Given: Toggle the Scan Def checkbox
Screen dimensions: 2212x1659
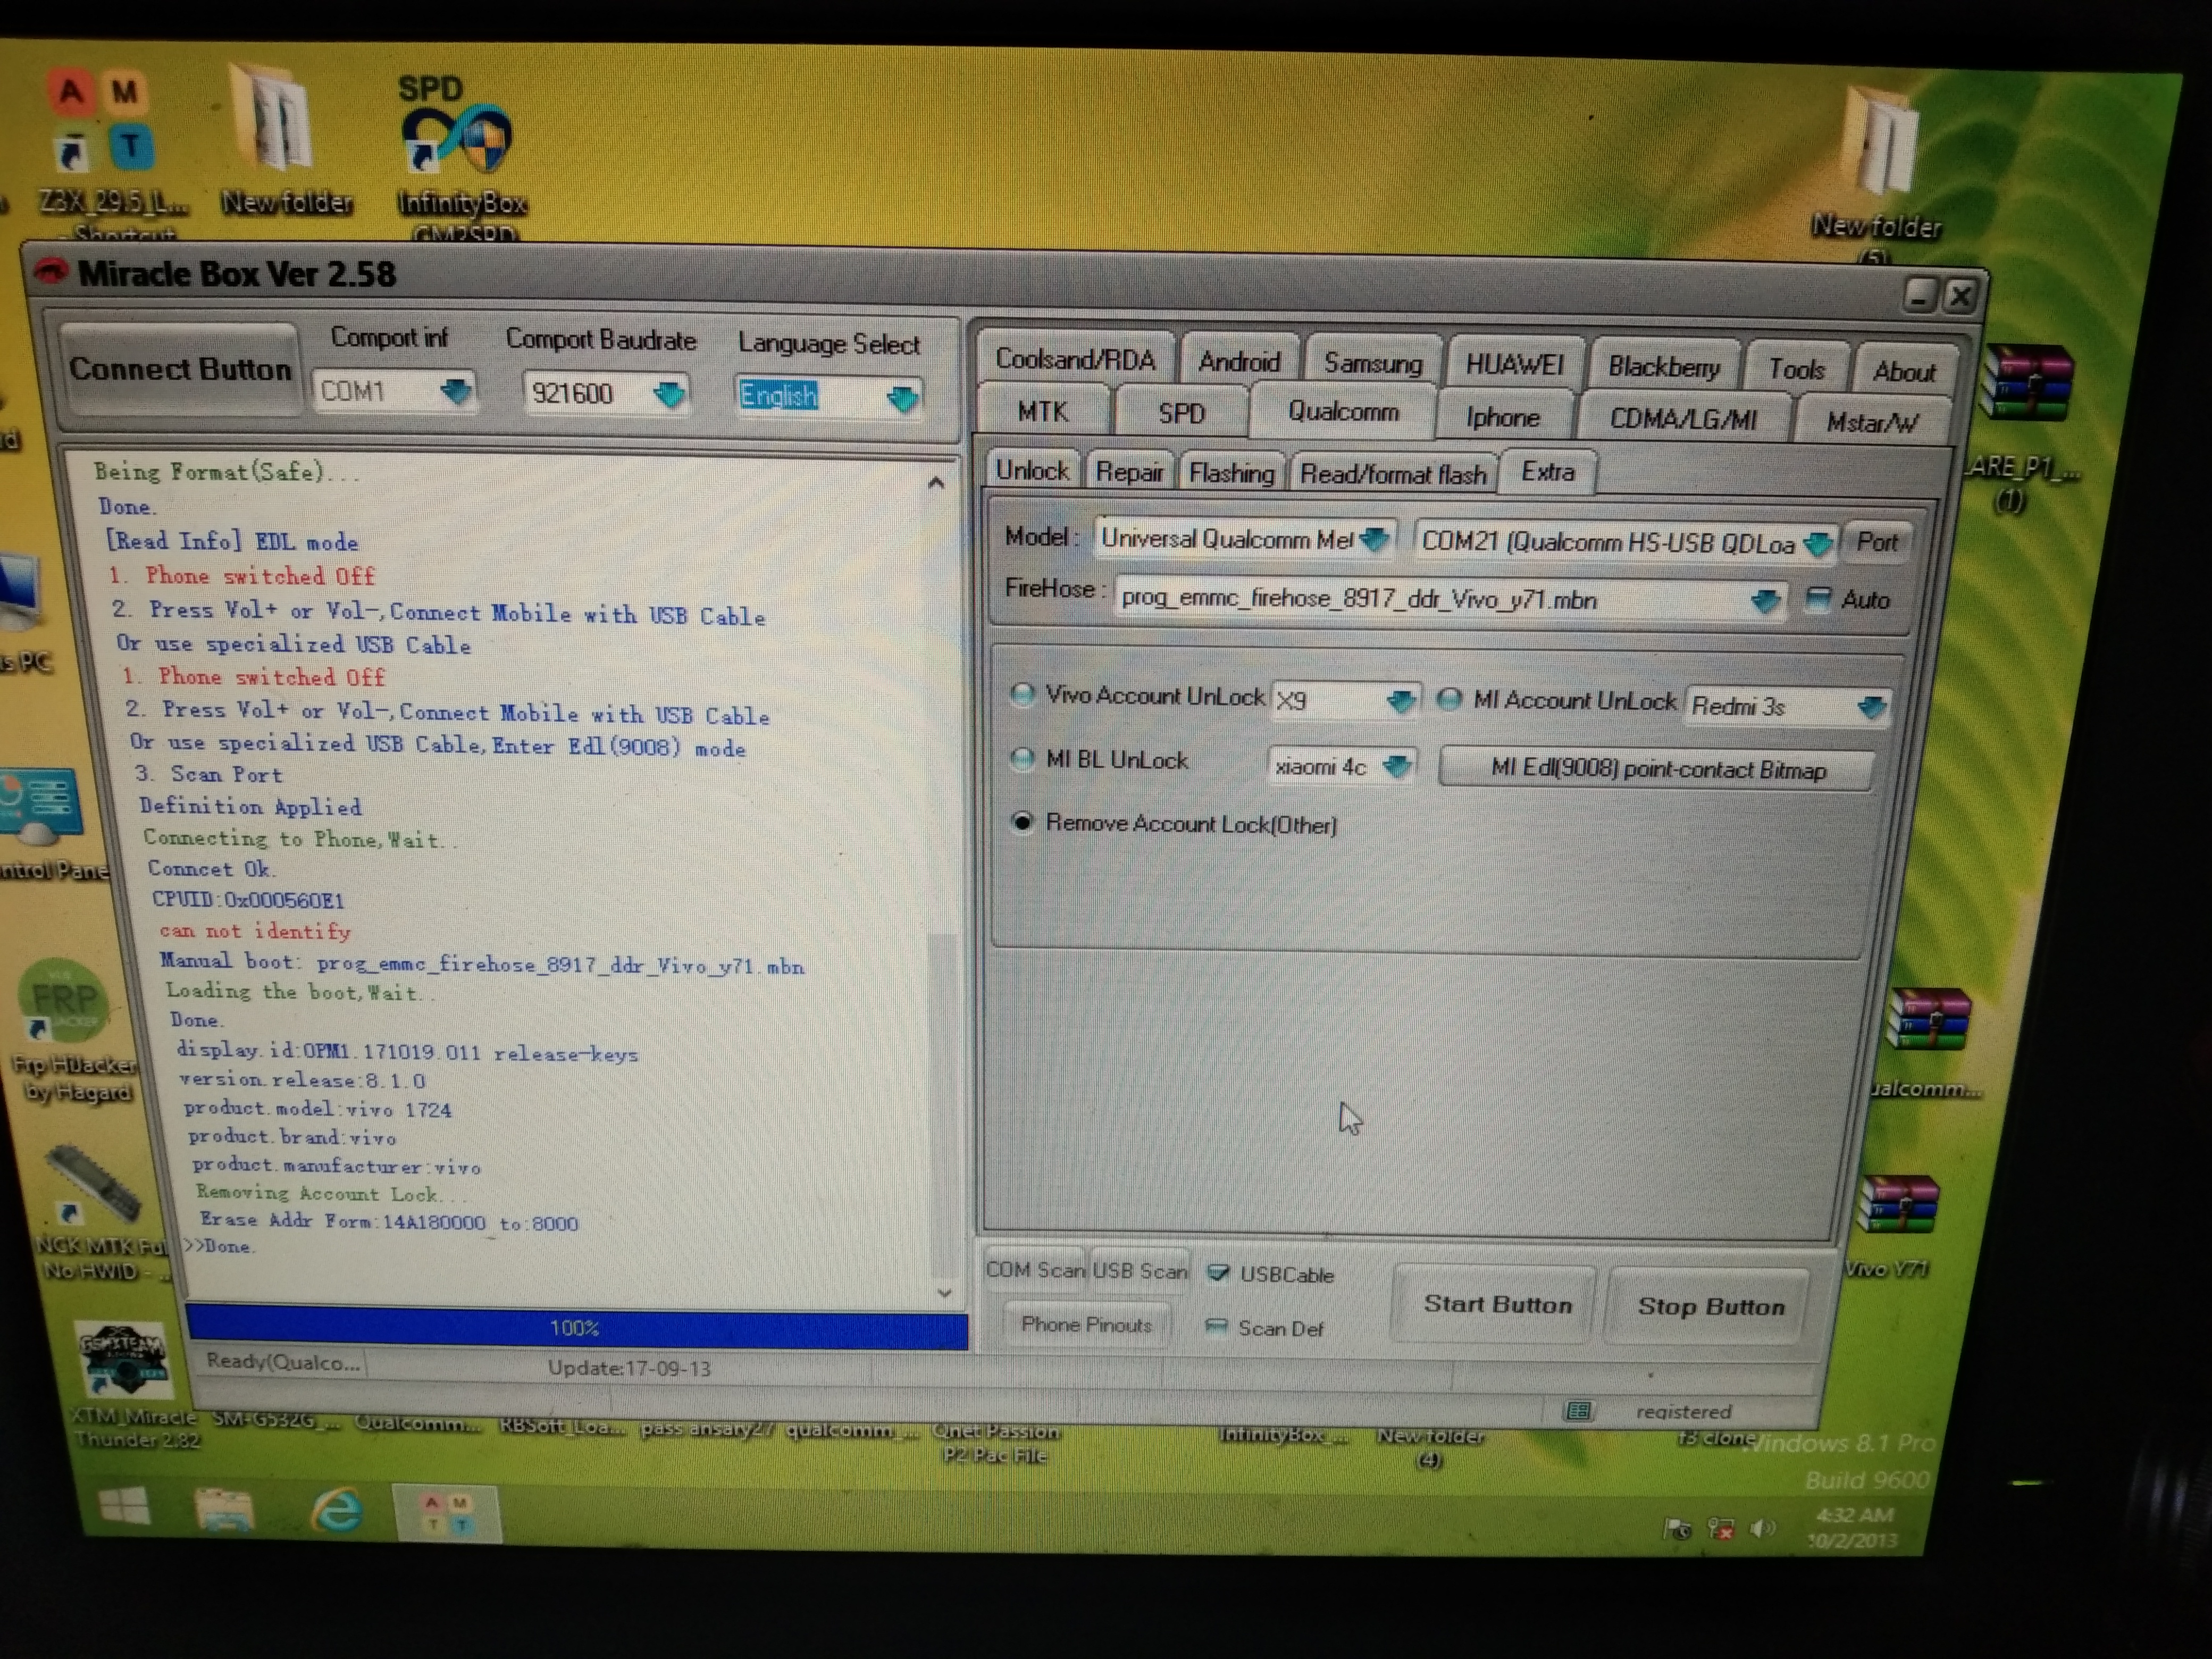Looking at the screenshot, I should 1216,1326.
